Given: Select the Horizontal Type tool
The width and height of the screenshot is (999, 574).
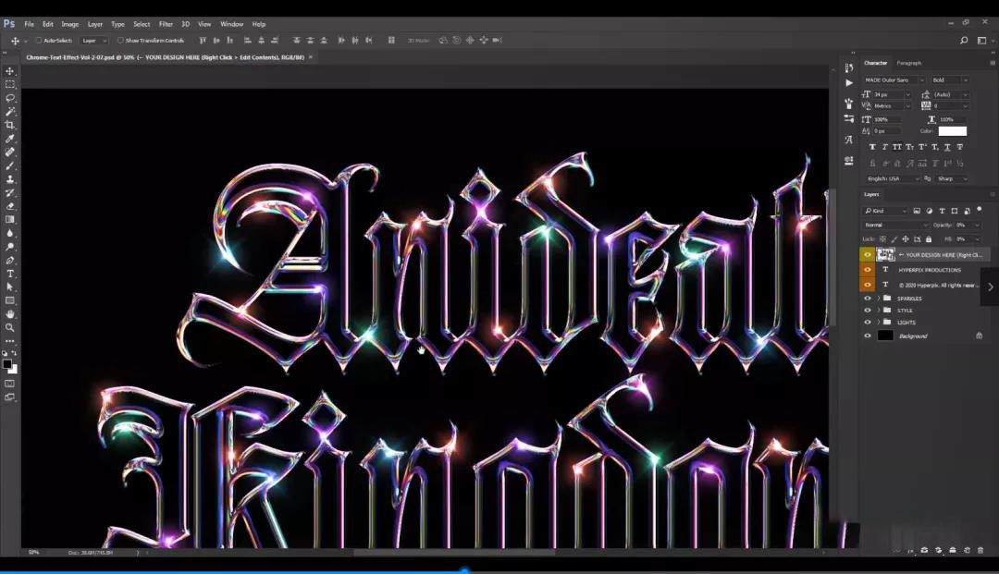Looking at the screenshot, I should tap(10, 274).
